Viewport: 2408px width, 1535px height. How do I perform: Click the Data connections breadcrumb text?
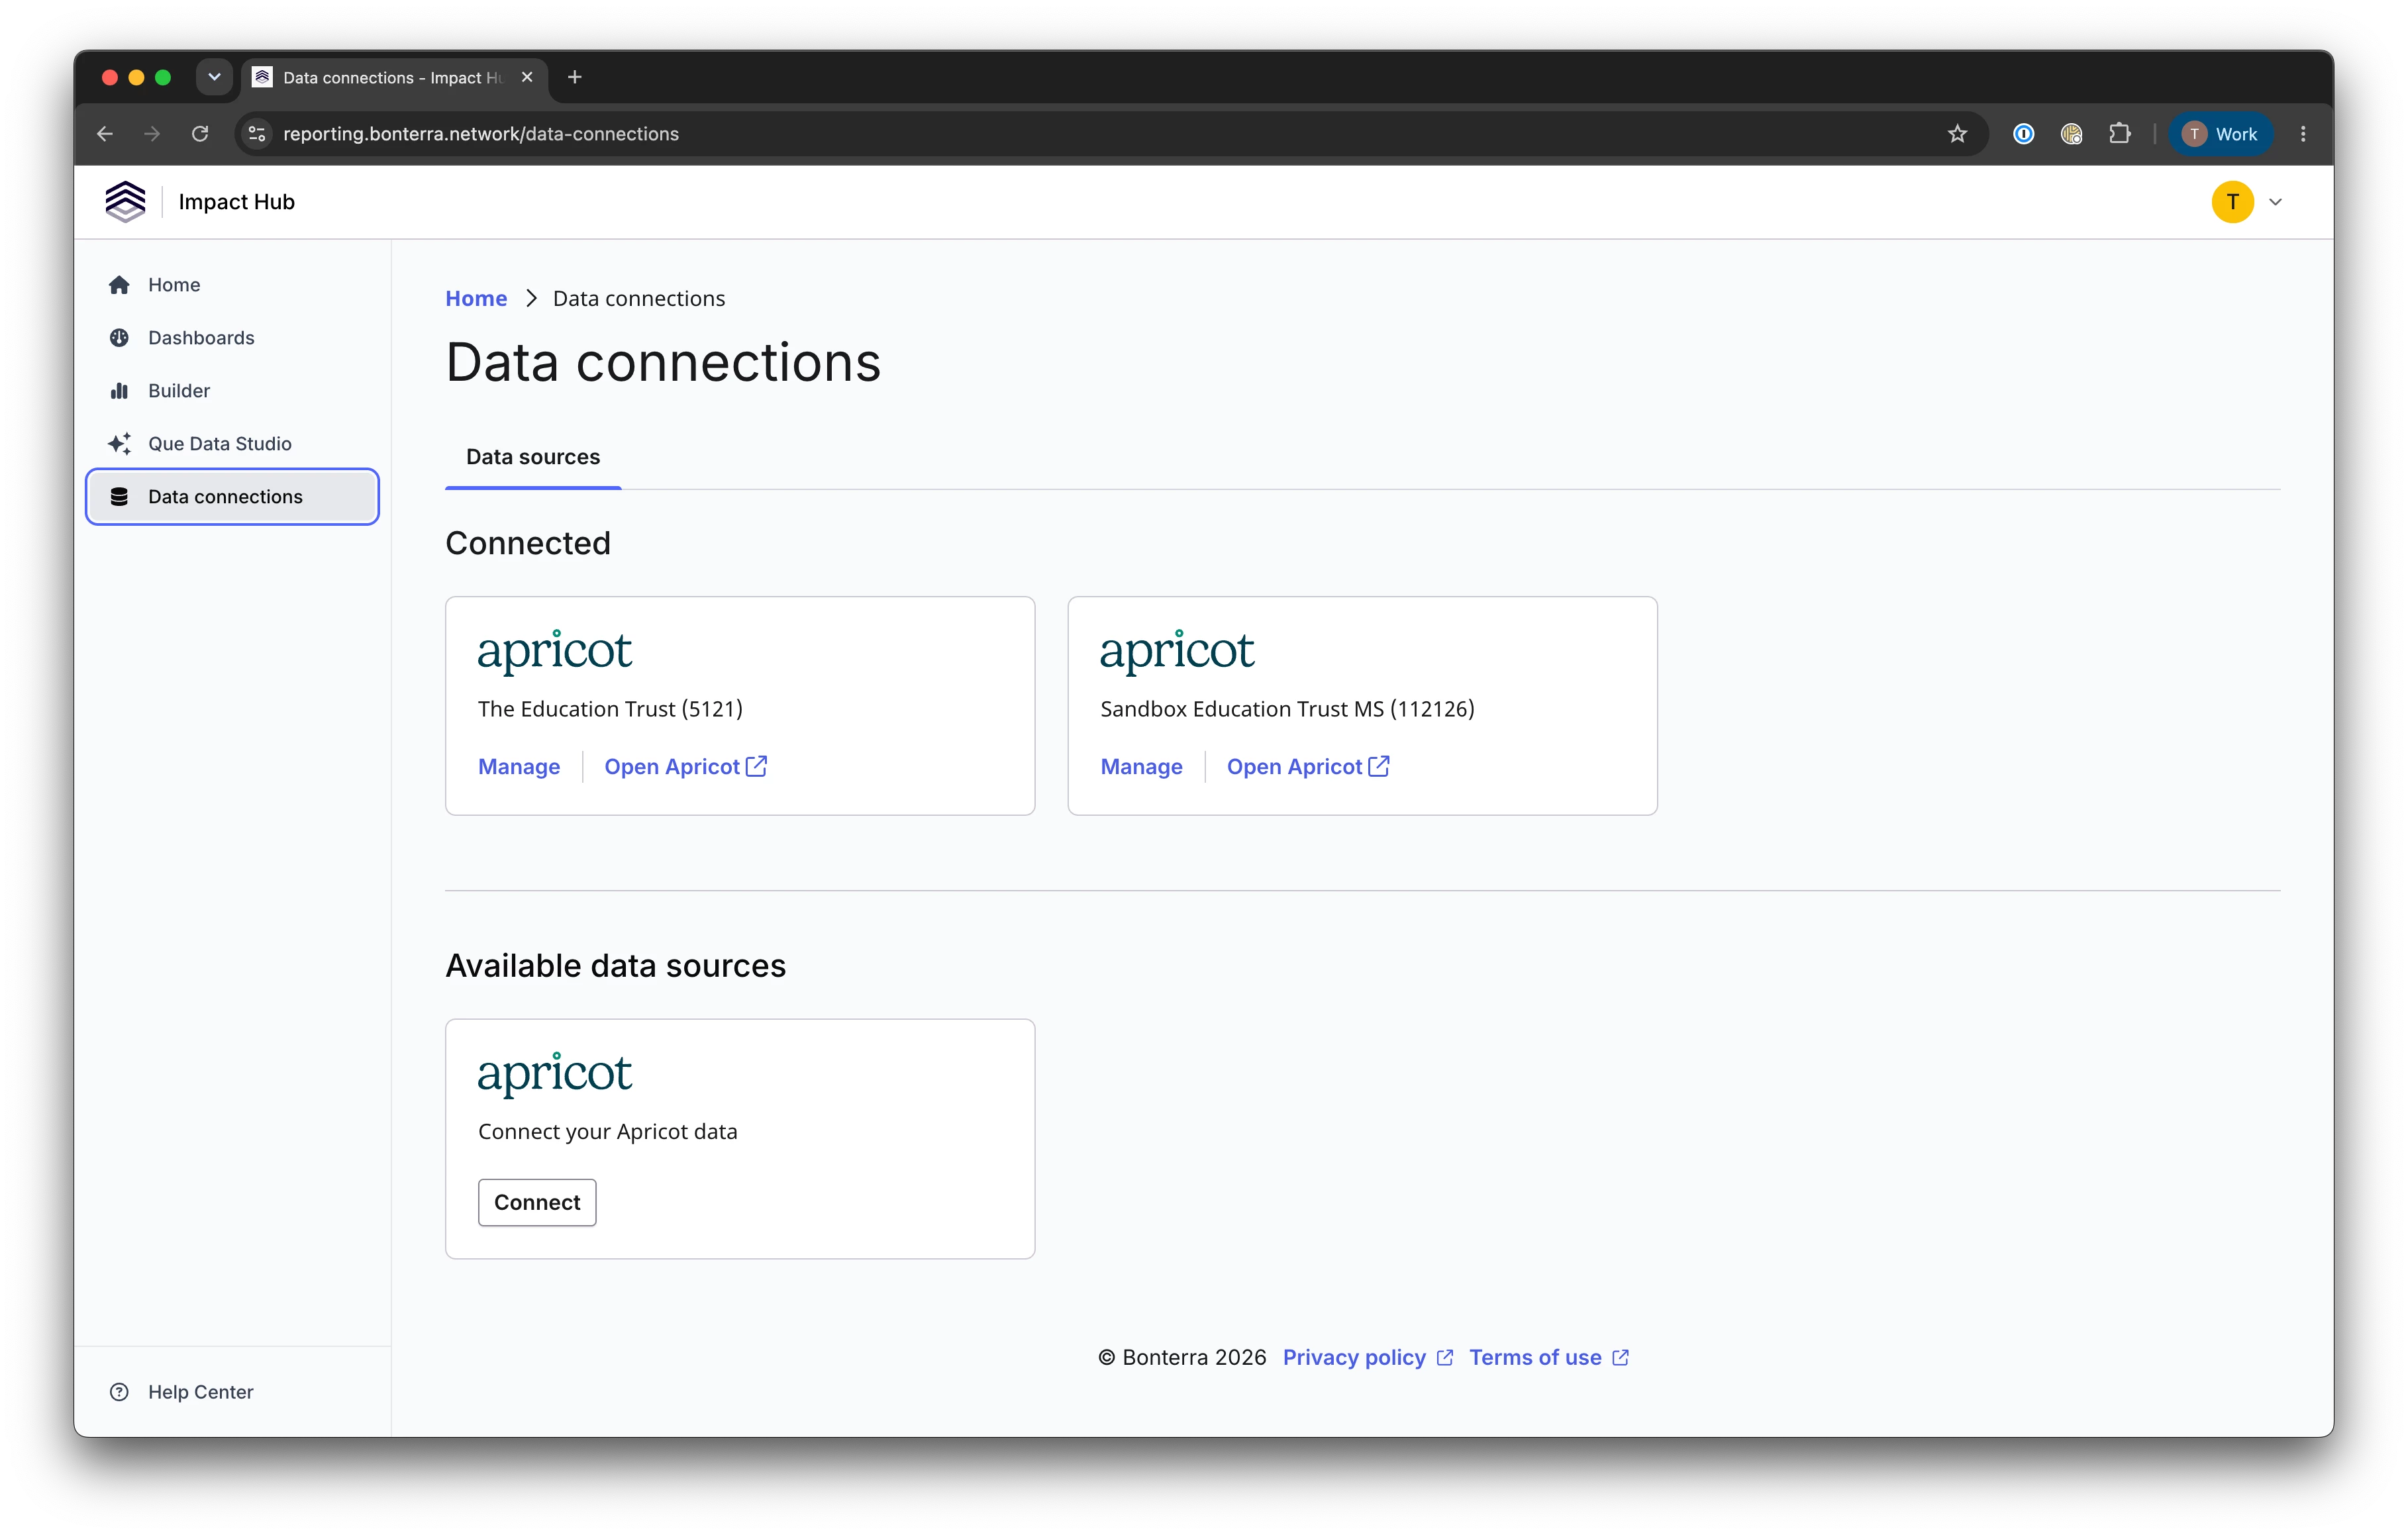pyautogui.click(x=639, y=299)
